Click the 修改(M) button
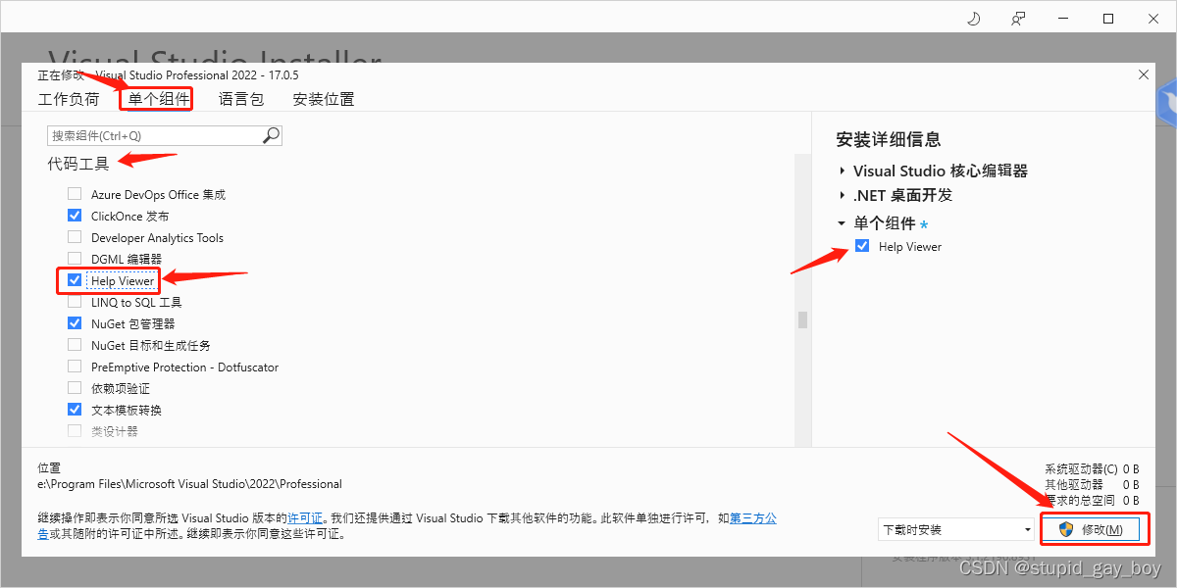The image size is (1177, 588). pyautogui.click(x=1093, y=529)
